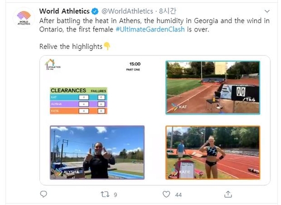Click the like count 44

178,195
